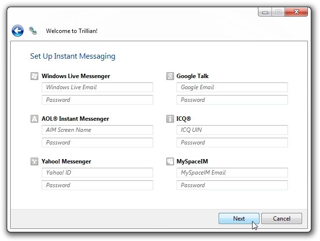Click the 'Windows Live Messenger' label

click(x=76, y=76)
